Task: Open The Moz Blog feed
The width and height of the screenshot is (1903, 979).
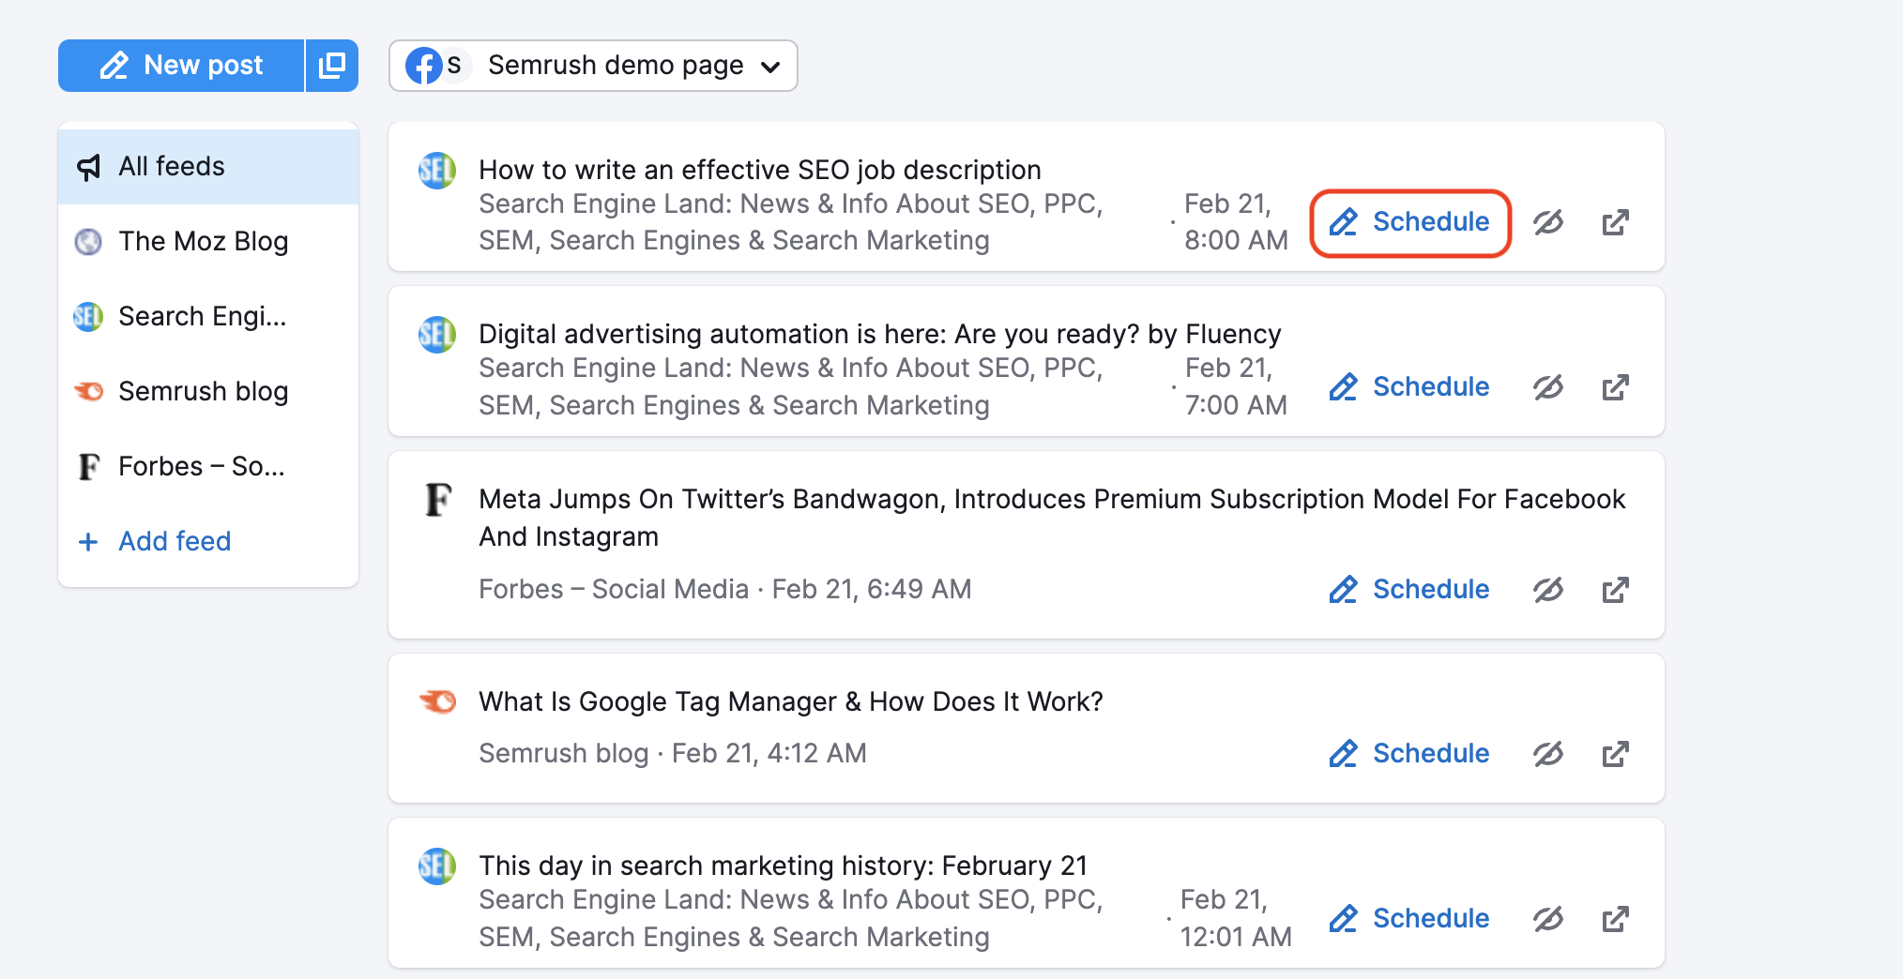Action: pyautogui.click(x=203, y=242)
